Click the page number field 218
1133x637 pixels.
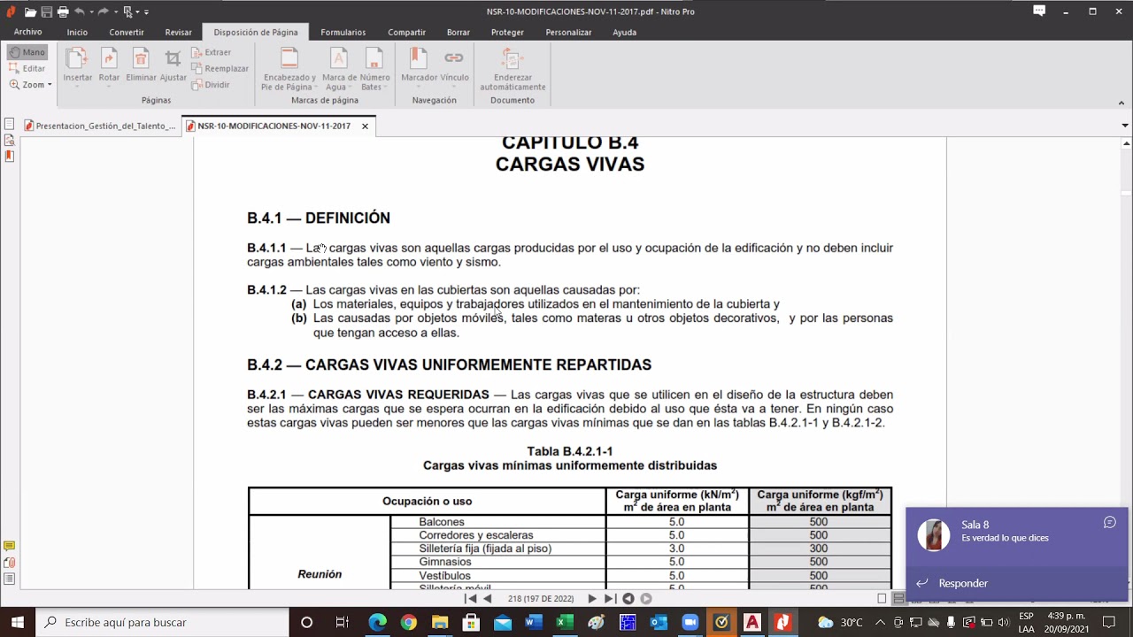[x=540, y=599]
